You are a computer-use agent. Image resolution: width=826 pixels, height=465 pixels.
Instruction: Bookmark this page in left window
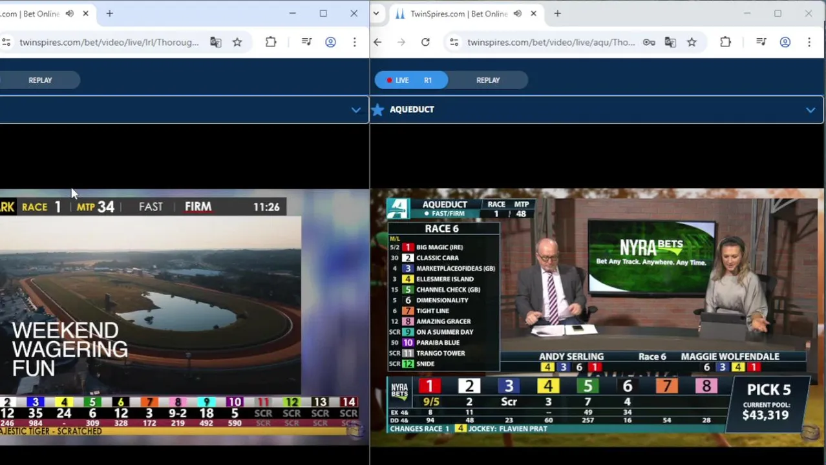point(237,42)
